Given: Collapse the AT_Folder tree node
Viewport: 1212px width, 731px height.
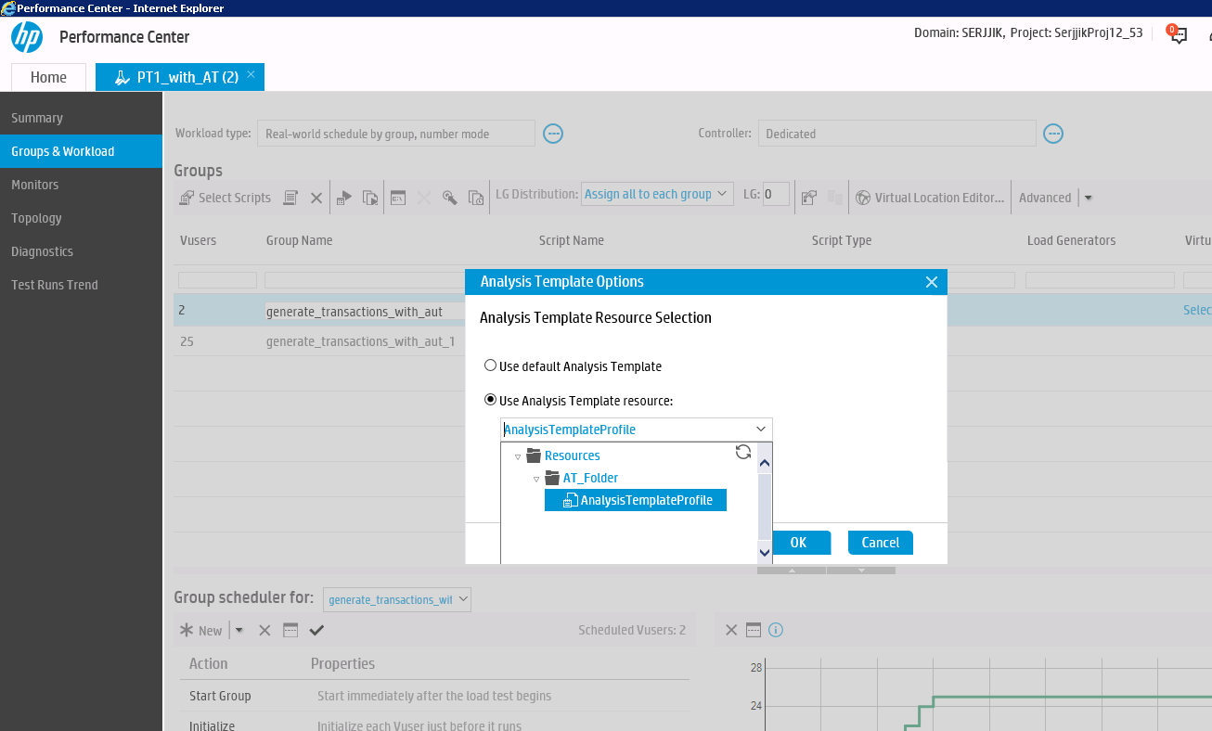Looking at the screenshot, I should (x=536, y=479).
